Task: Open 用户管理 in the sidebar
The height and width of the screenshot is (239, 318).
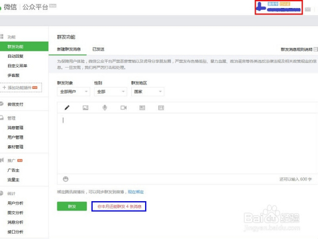Action: click(15, 137)
